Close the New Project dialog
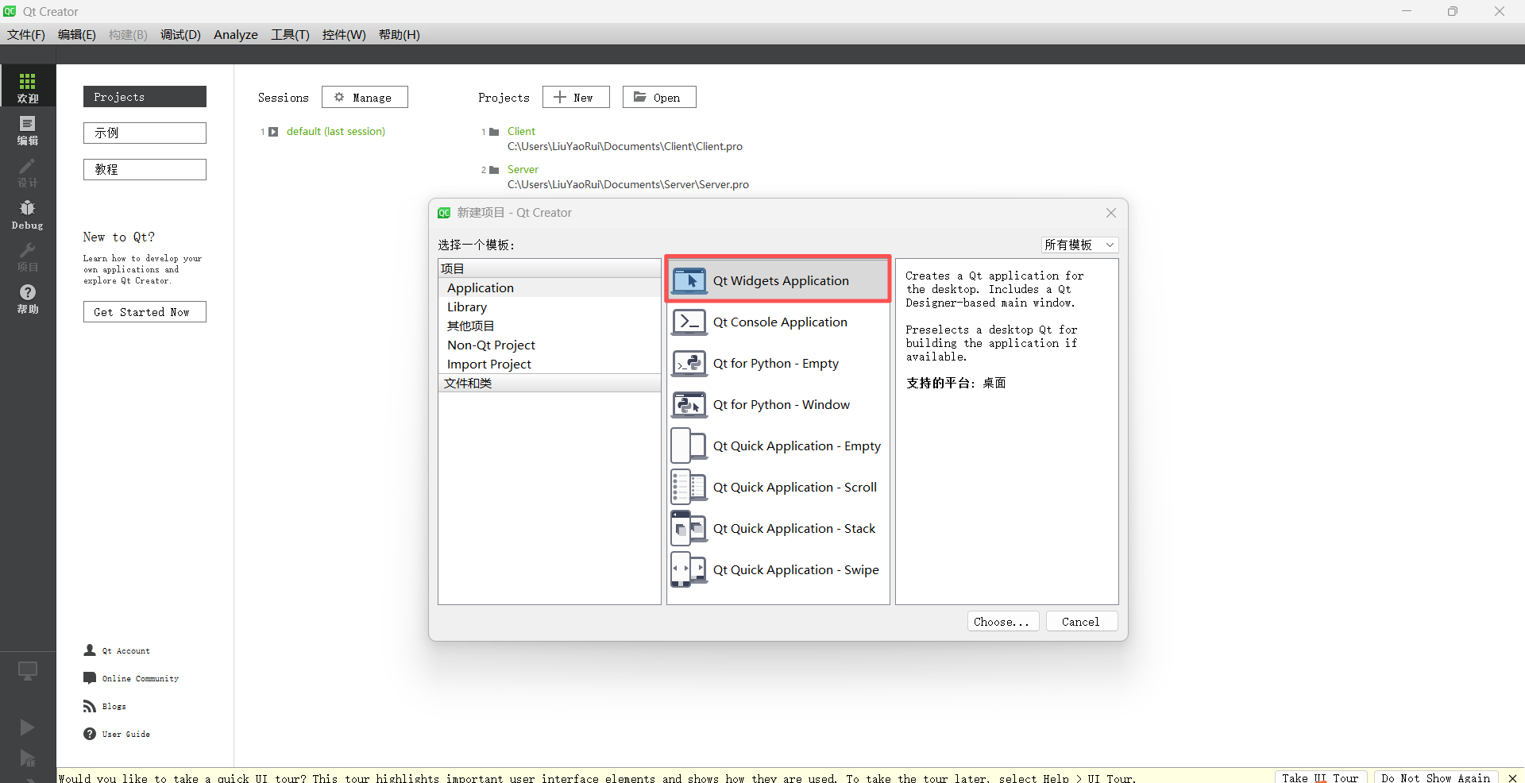 [x=1111, y=213]
